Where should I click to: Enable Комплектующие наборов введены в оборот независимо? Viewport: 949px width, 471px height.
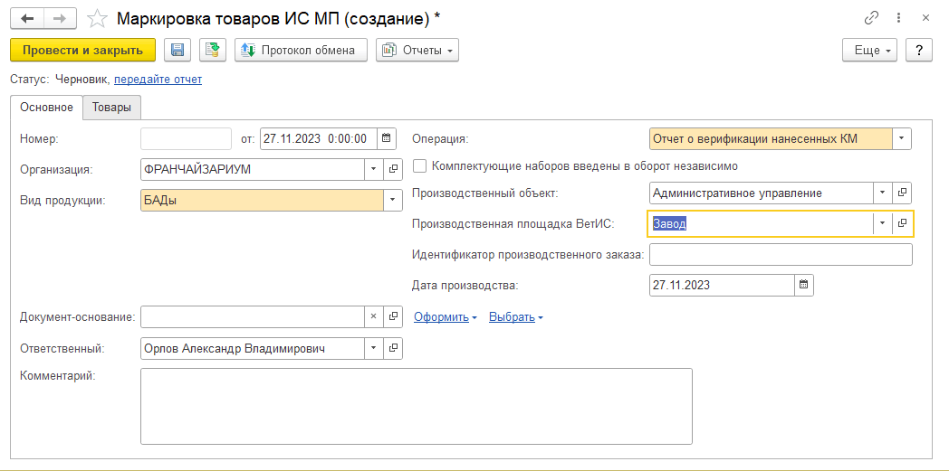coord(419,166)
